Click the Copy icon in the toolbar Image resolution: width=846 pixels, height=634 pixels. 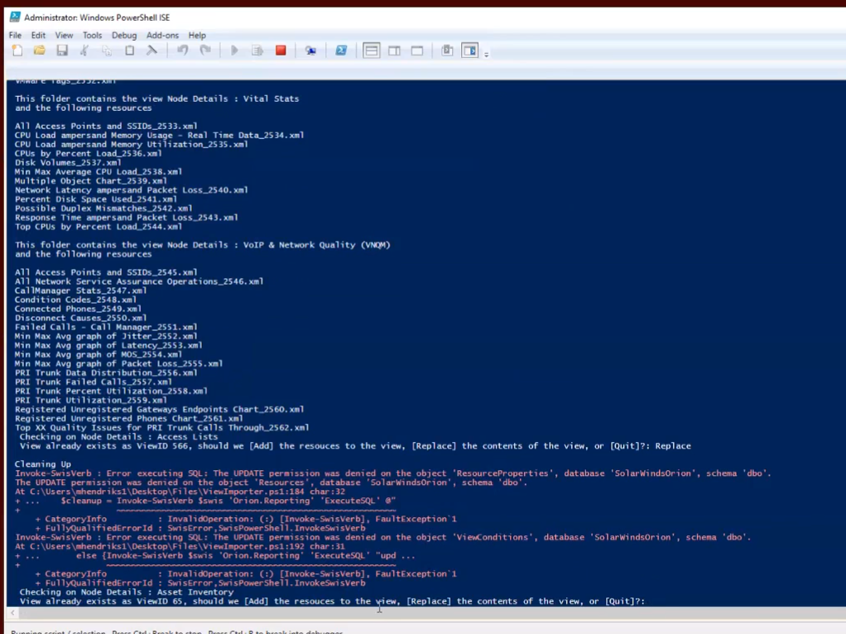(107, 50)
